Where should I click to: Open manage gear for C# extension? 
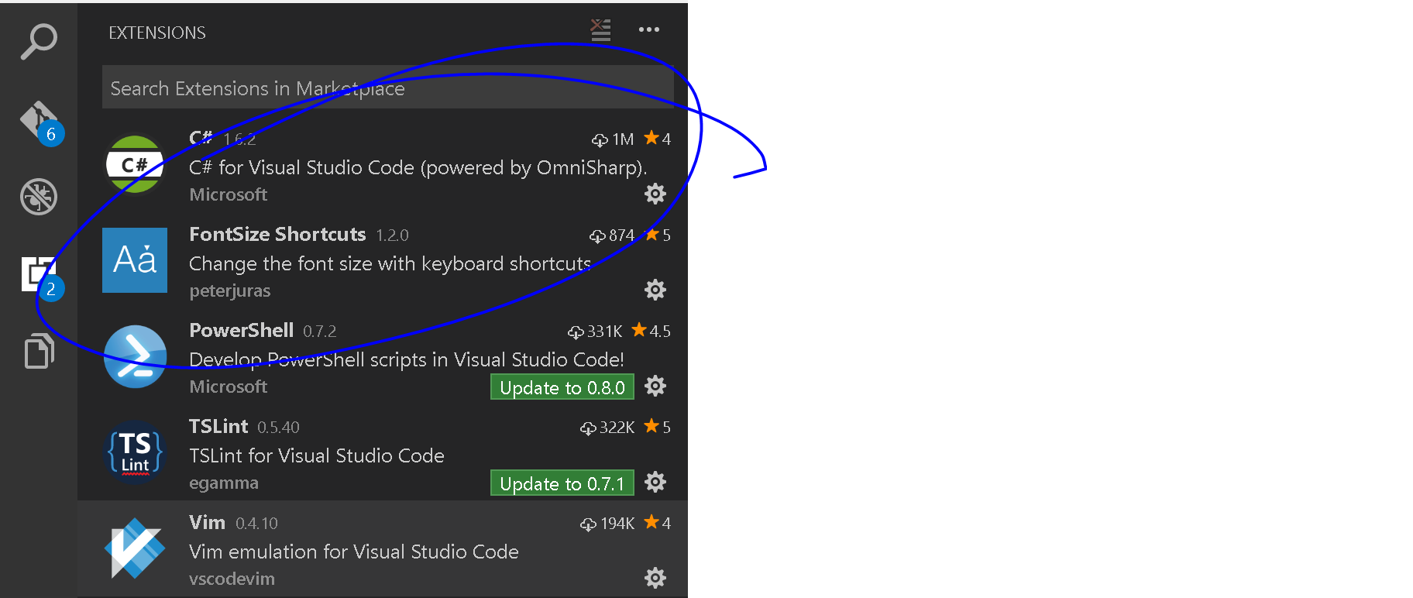tap(655, 194)
